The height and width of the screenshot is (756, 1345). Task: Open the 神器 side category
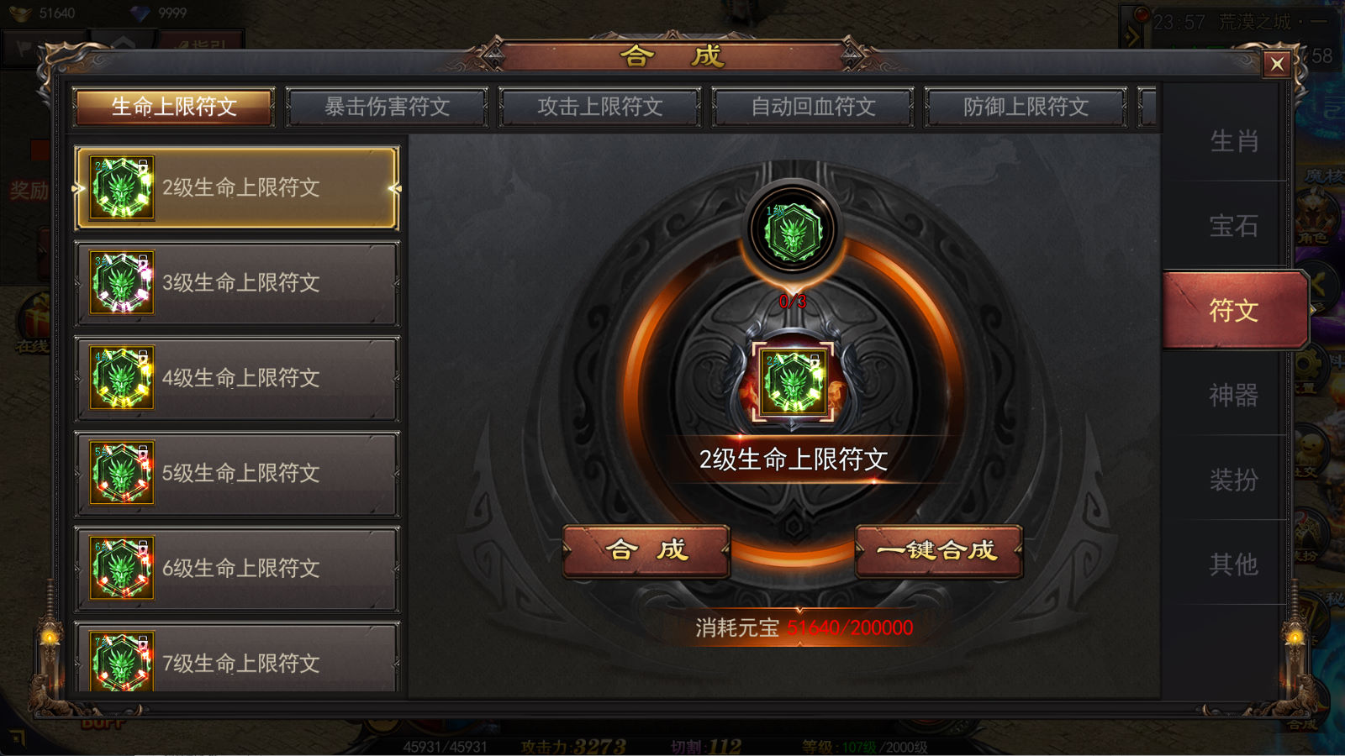point(1233,395)
